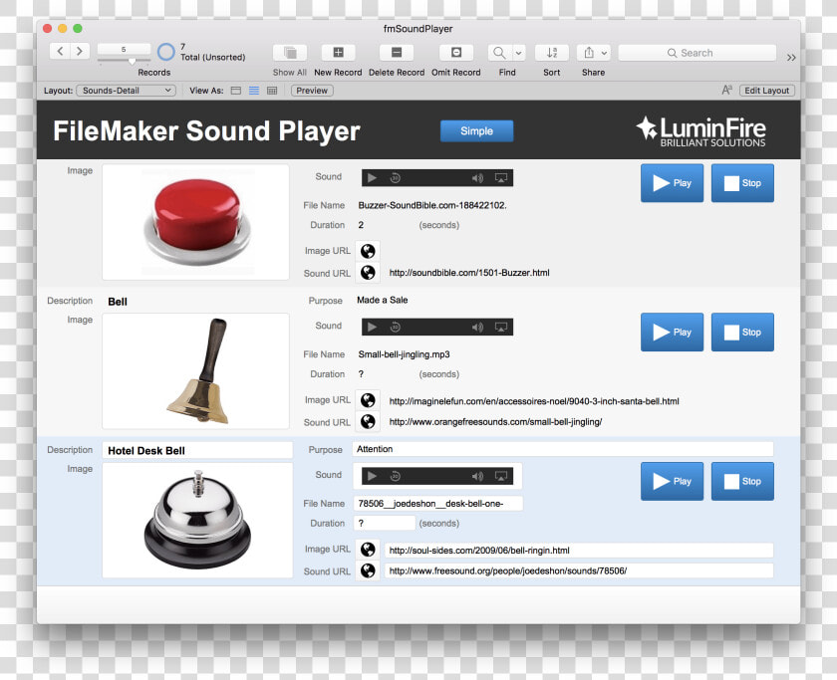Click skip-back 30 in Hotel Desk Bell player

tap(395, 476)
